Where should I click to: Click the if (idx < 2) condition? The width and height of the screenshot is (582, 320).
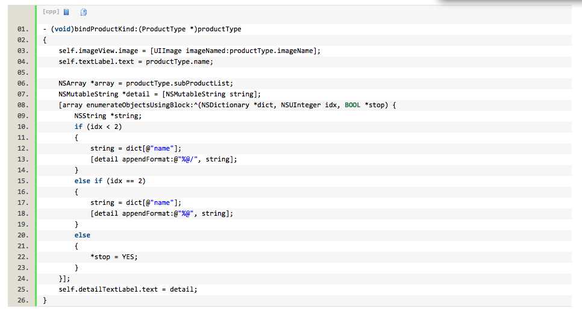[x=98, y=127]
